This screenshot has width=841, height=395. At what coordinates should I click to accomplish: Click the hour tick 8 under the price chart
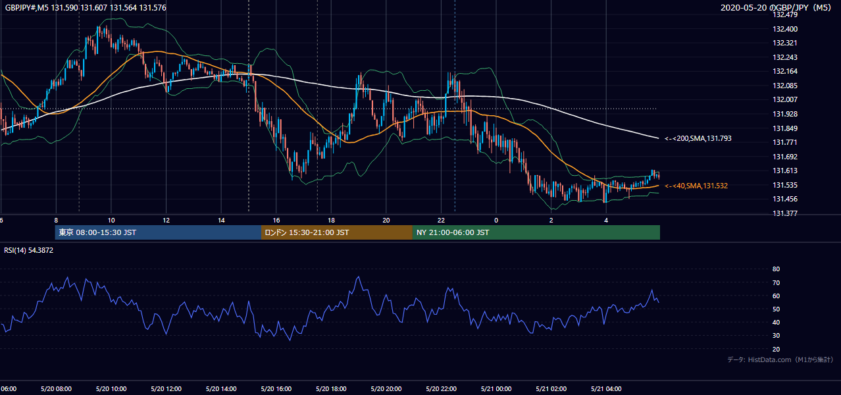tap(56, 220)
